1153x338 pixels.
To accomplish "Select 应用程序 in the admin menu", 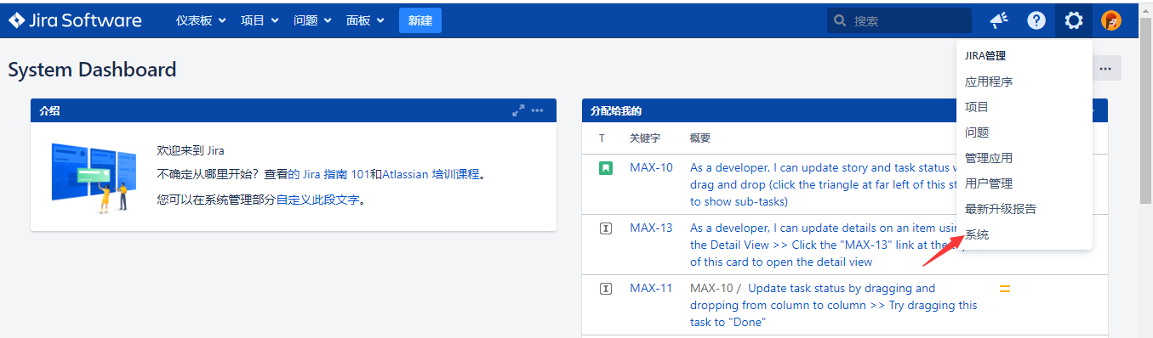I will click(1024, 82).
